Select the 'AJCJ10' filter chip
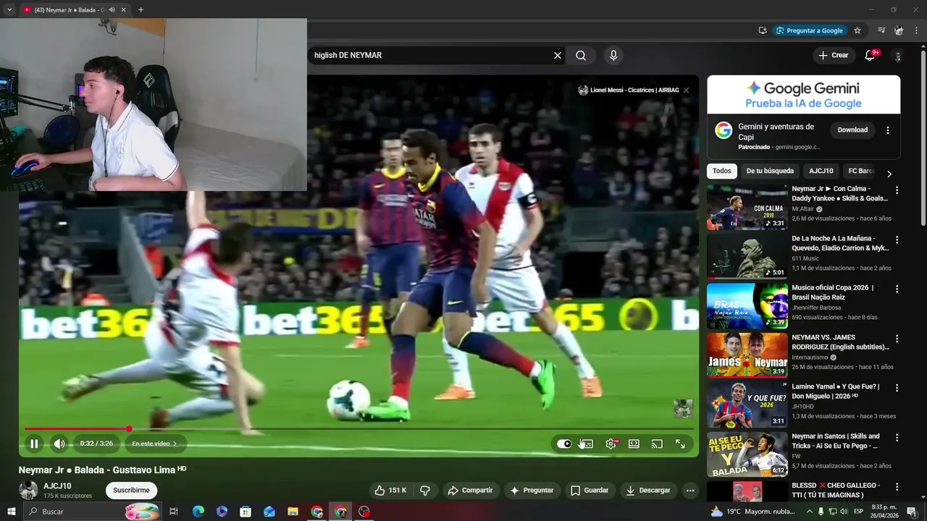 tap(821, 171)
